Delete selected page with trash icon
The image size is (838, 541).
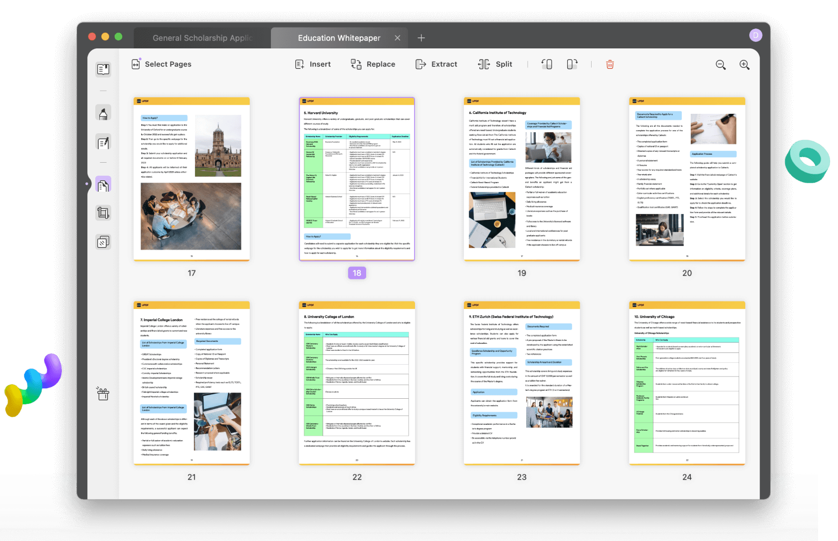(610, 64)
